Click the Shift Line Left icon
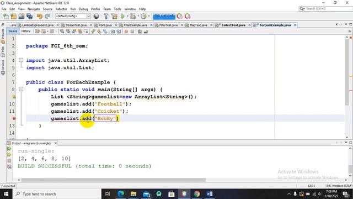Viewport: 353px width, 199px height. pyautogui.click(x=113, y=32)
